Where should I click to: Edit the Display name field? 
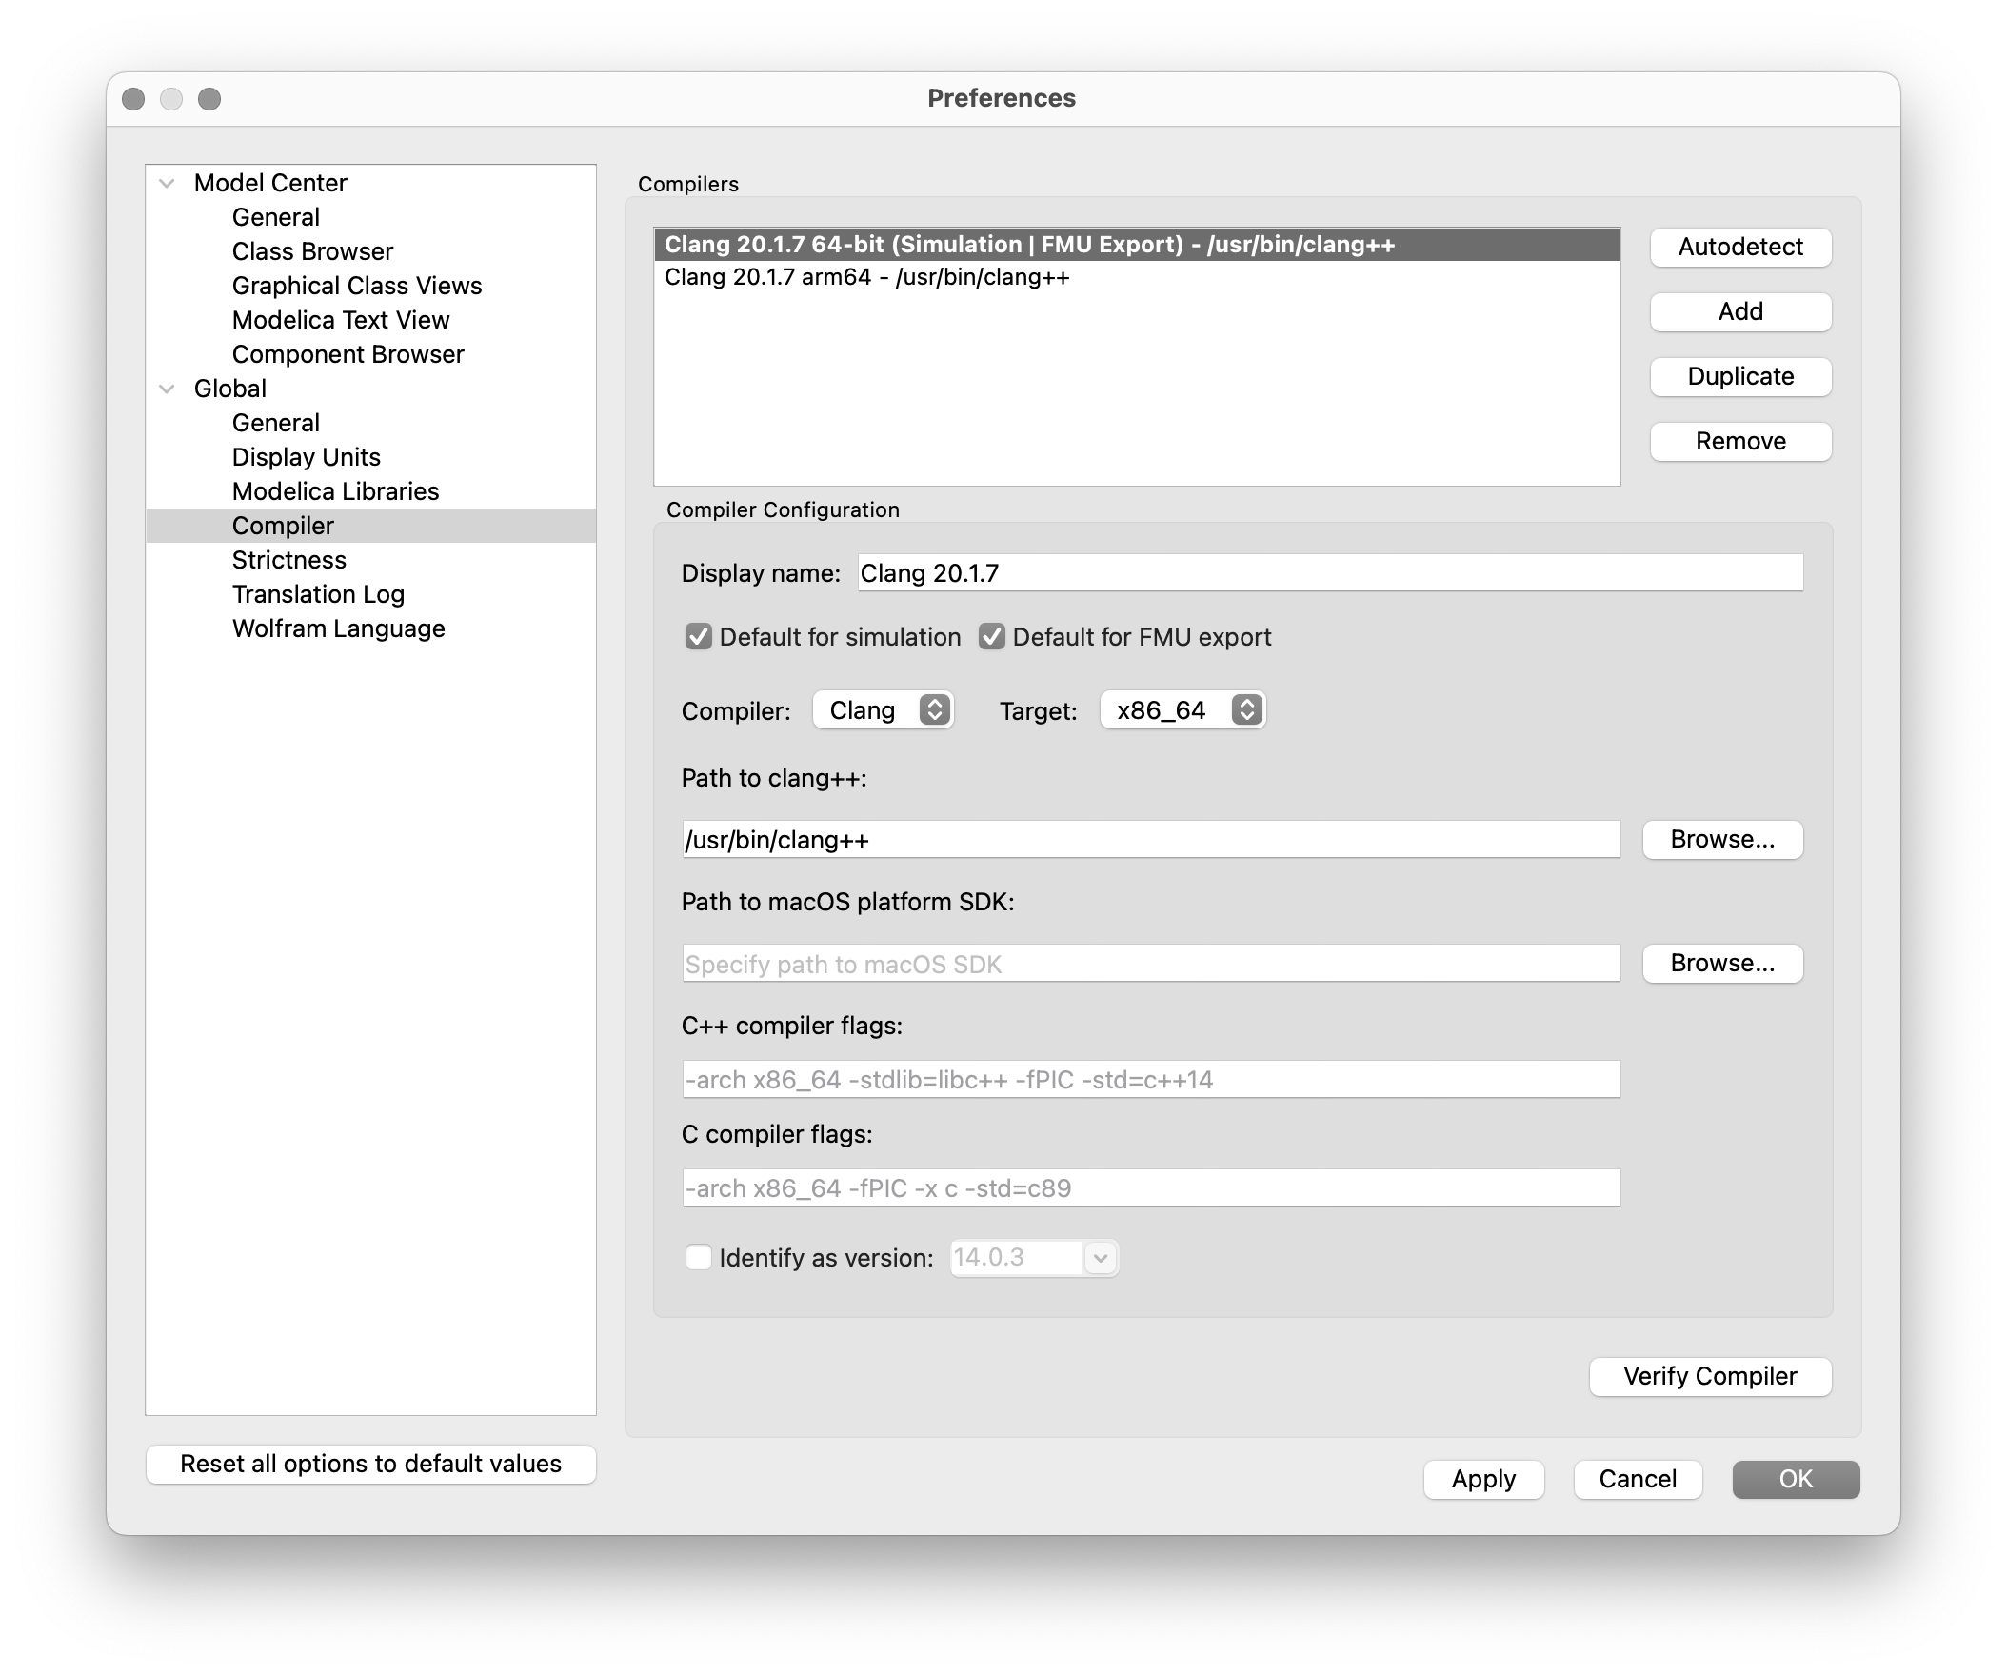1329,572
